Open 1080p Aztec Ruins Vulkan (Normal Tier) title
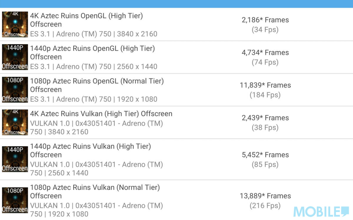353x220 pixels. click(x=95, y=187)
